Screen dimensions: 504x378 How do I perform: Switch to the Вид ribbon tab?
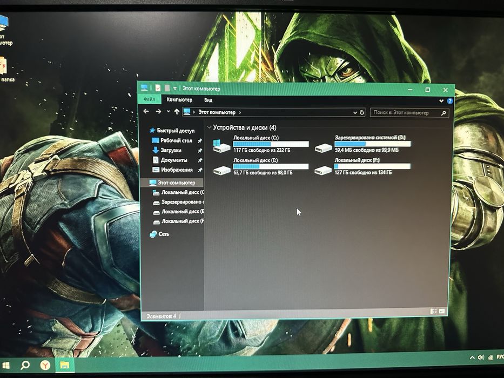(x=208, y=100)
